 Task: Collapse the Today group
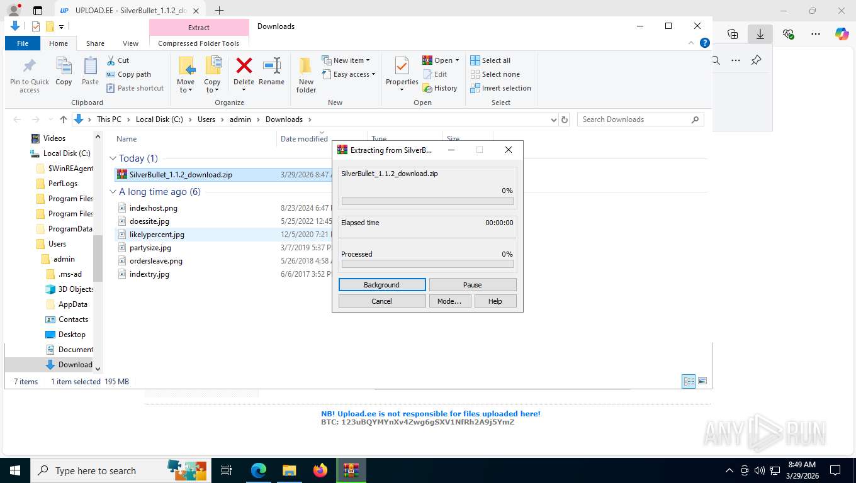pos(113,158)
